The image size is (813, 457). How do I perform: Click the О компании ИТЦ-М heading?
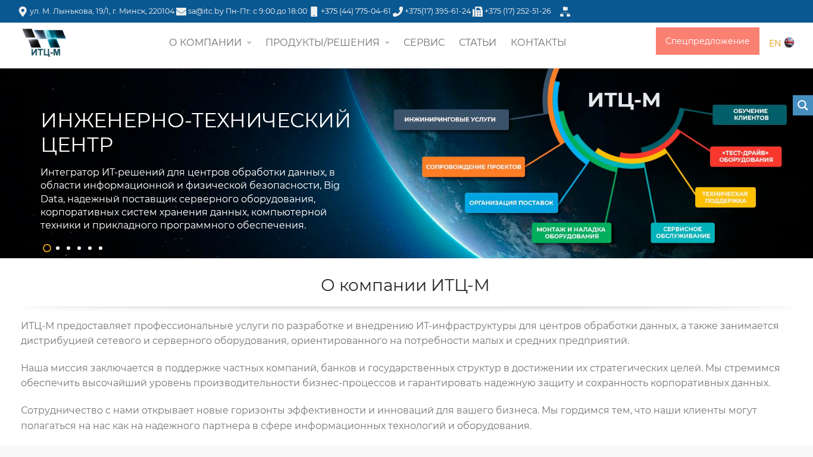tap(405, 286)
